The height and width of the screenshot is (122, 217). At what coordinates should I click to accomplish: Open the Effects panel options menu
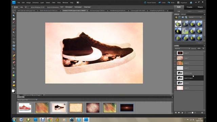[204, 14]
